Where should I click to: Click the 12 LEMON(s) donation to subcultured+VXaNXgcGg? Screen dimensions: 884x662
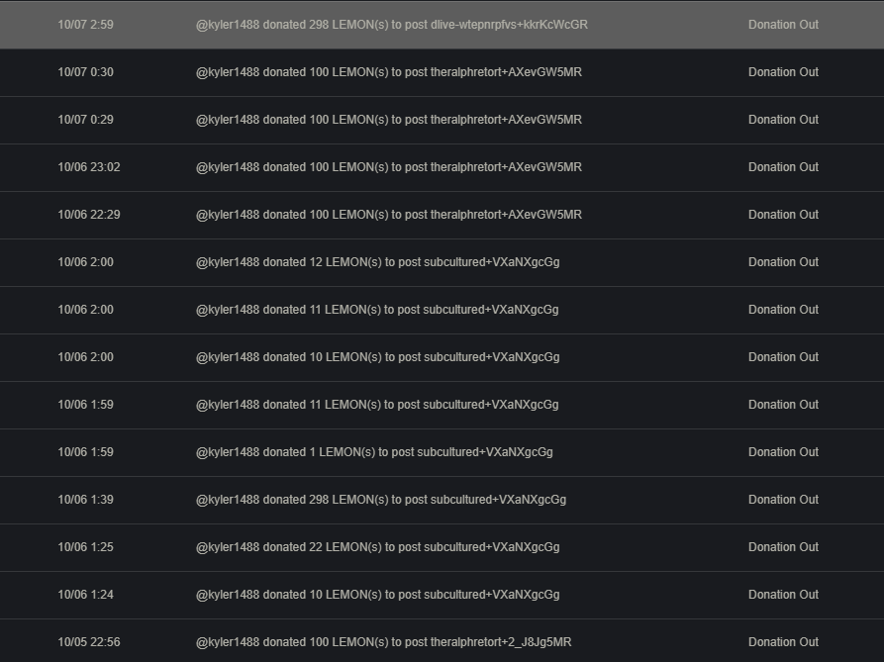(378, 262)
